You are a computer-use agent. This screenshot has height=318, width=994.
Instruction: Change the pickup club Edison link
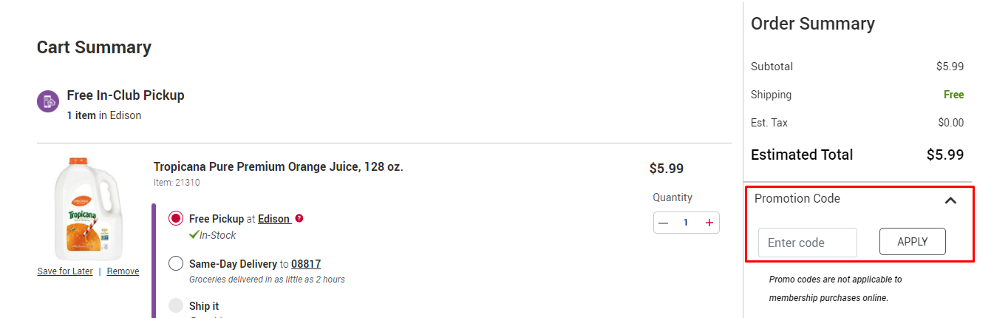[274, 219]
